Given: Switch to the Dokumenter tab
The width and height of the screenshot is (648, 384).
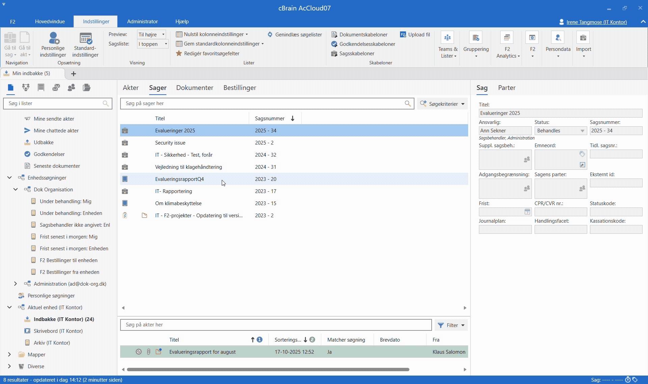Looking at the screenshot, I should pyautogui.click(x=194, y=88).
